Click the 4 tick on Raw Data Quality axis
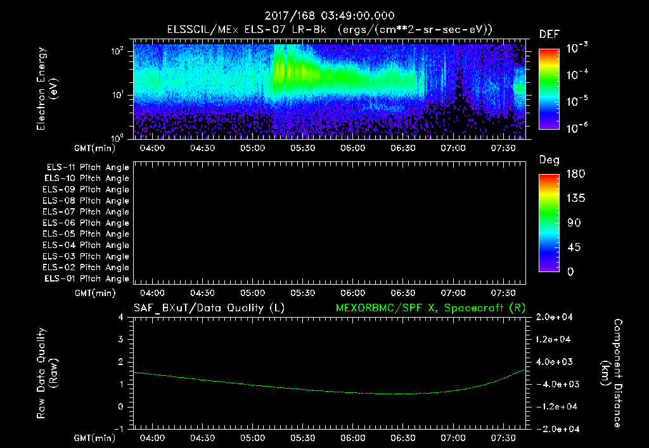The image size is (649, 448). coord(121,318)
